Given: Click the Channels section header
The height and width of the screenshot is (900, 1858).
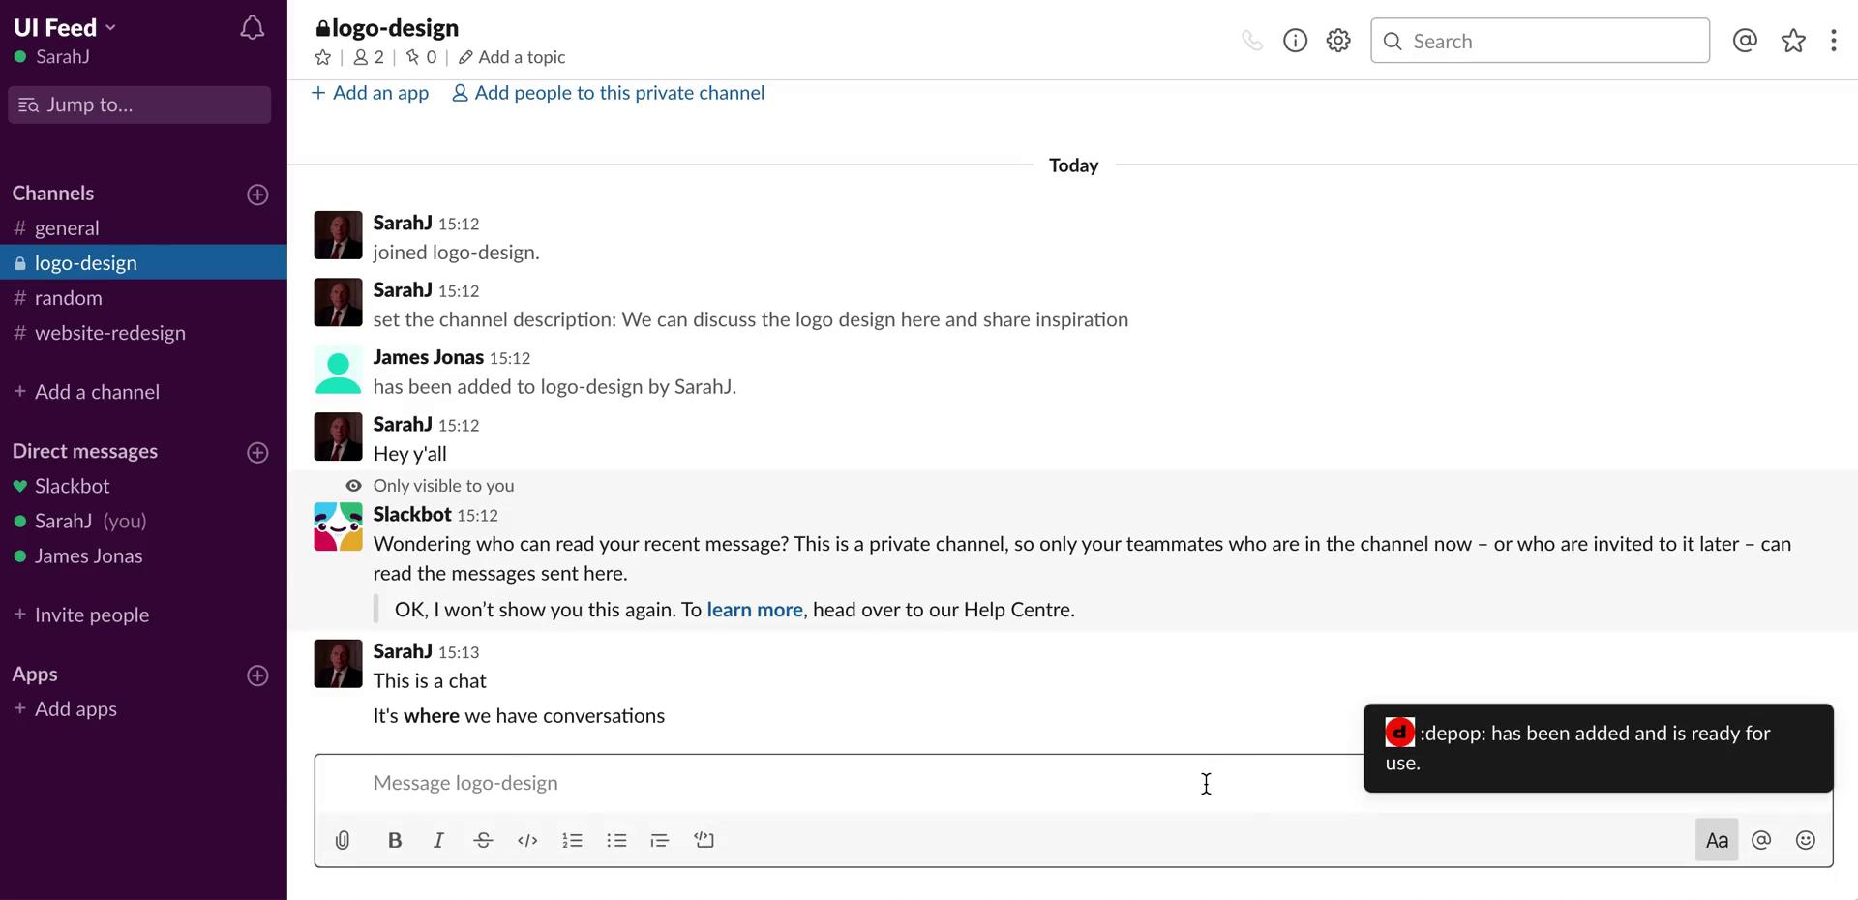Looking at the screenshot, I should [x=53, y=194].
